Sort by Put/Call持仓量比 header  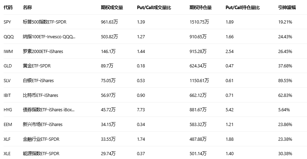coord(242,7)
